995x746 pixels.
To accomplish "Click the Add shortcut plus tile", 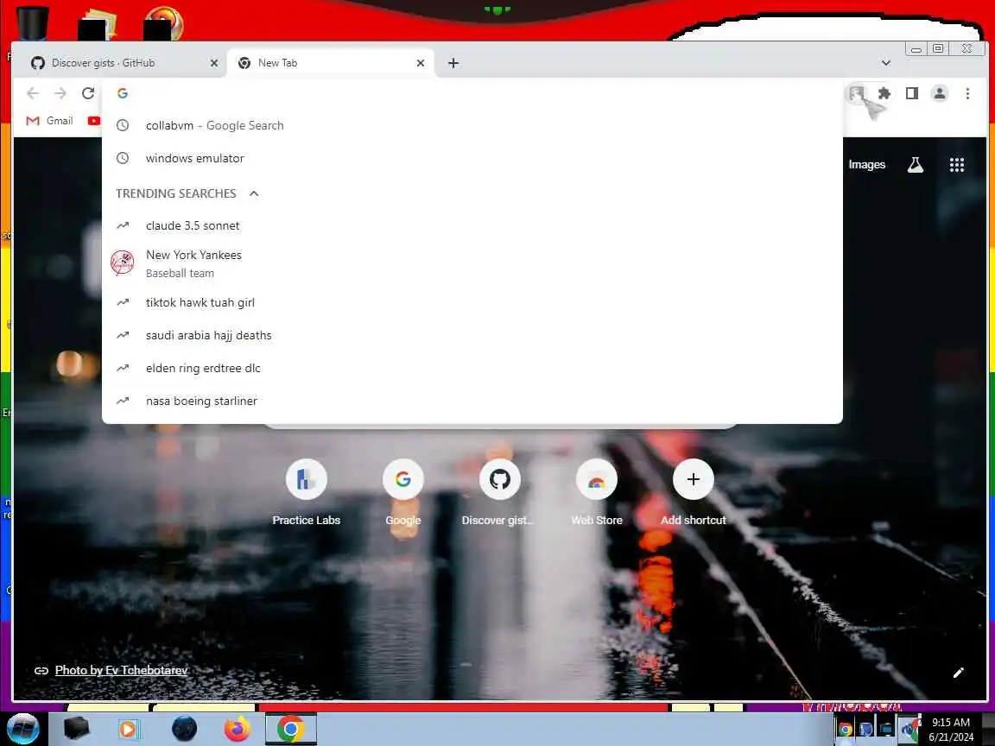I will (693, 493).
